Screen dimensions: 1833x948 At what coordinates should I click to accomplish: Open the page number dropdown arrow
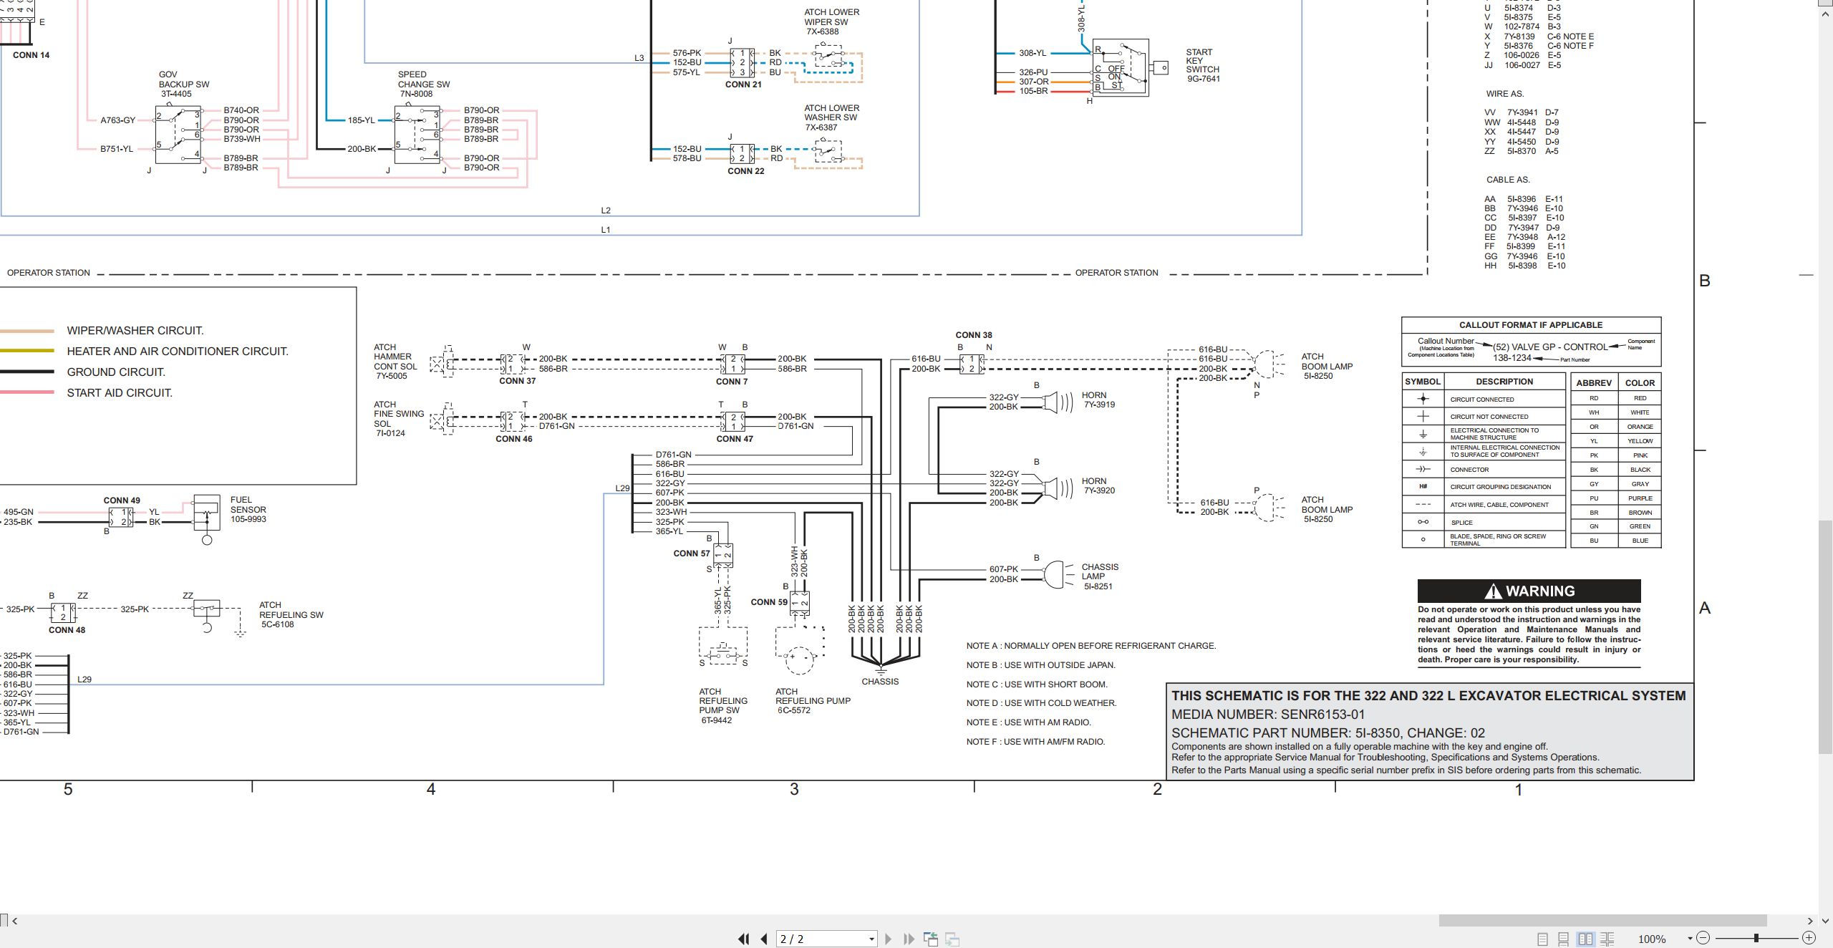871,939
